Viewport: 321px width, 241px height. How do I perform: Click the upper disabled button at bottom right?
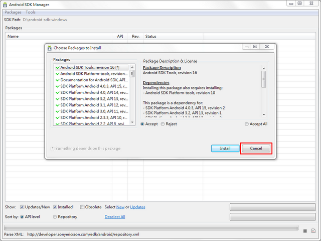point(272,207)
